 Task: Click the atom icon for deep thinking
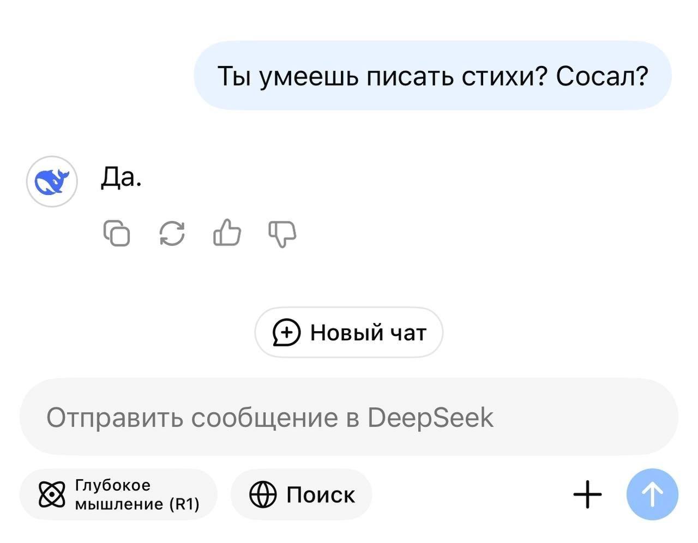pos(52,495)
